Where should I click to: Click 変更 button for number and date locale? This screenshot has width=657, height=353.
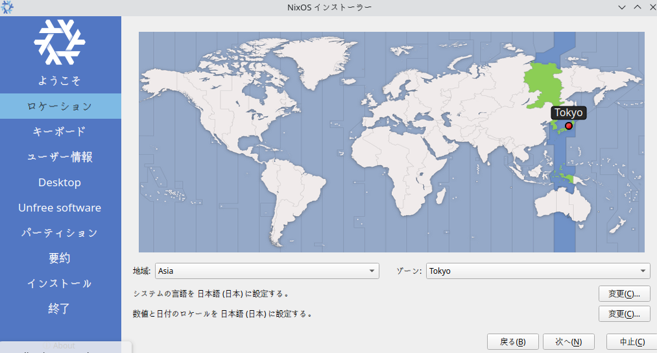coord(624,314)
